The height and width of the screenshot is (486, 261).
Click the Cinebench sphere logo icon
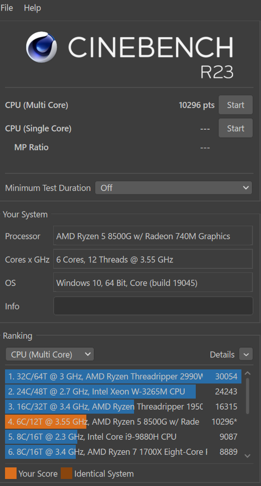pos(42,47)
